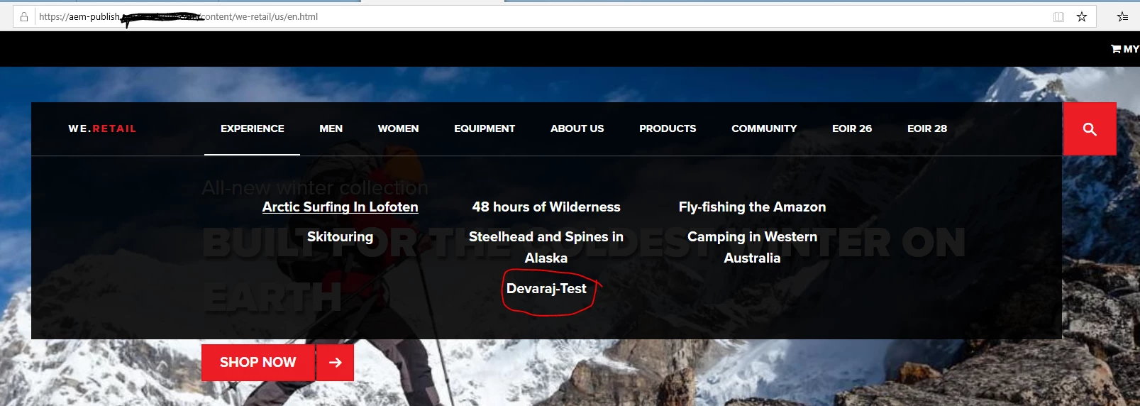This screenshot has height=406, width=1140.
Task: Open the Products menu item
Action: point(668,128)
